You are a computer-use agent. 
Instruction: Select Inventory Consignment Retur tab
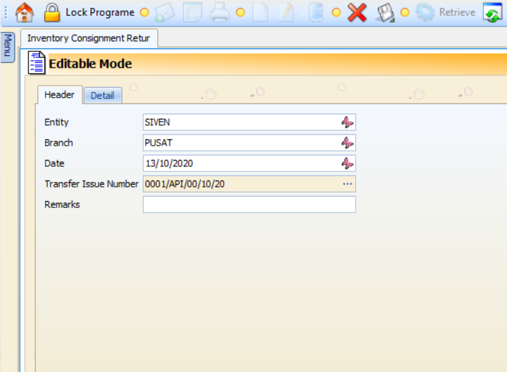tap(89, 38)
